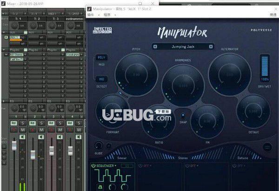The width and height of the screenshot is (279, 191).
Task: Click channel 2 speaker monitor icon
Action: (41, 137)
